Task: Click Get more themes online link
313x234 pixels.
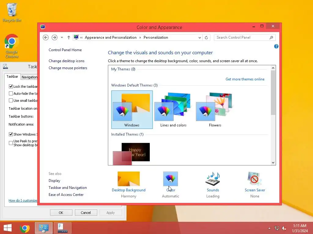Action: pyautogui.click(x=245, y=79)
